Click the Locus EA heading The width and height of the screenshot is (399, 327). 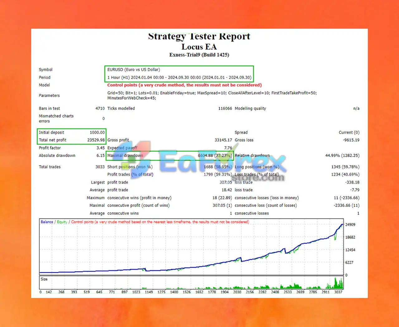pyautogui.click(x=199, y=47)
